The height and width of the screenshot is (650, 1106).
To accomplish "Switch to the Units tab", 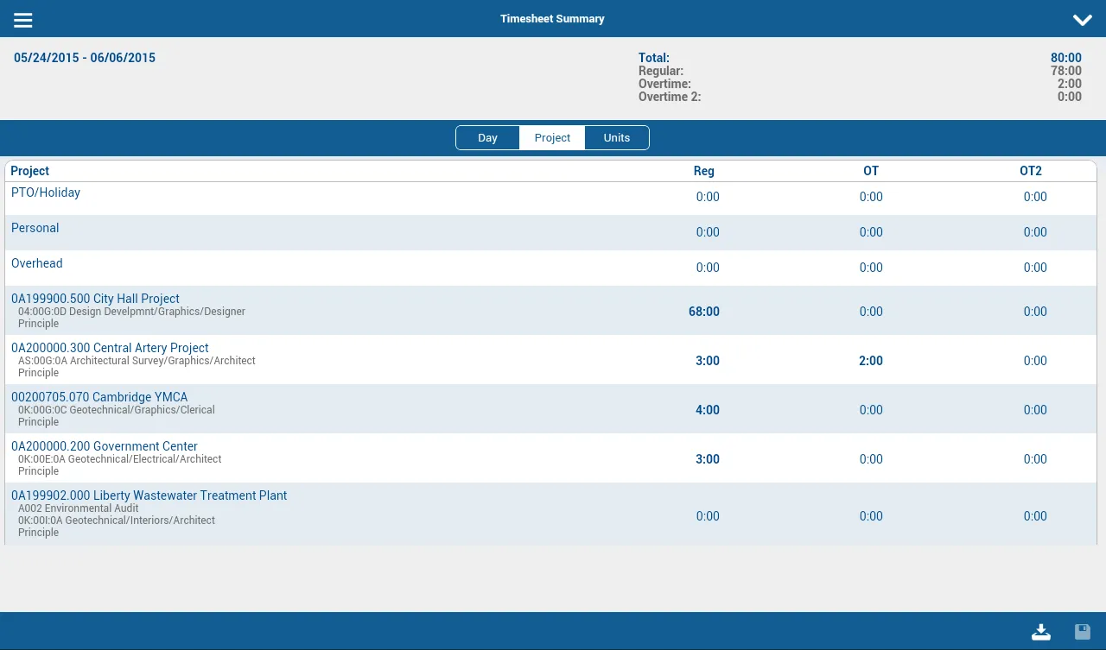I will [x=616, y=138].
